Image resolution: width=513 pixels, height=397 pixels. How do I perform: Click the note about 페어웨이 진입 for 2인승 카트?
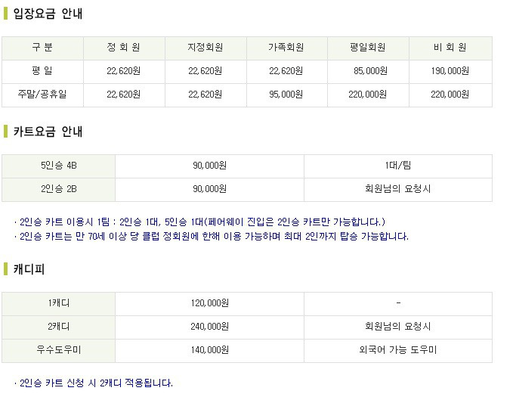tap(200, 222)
